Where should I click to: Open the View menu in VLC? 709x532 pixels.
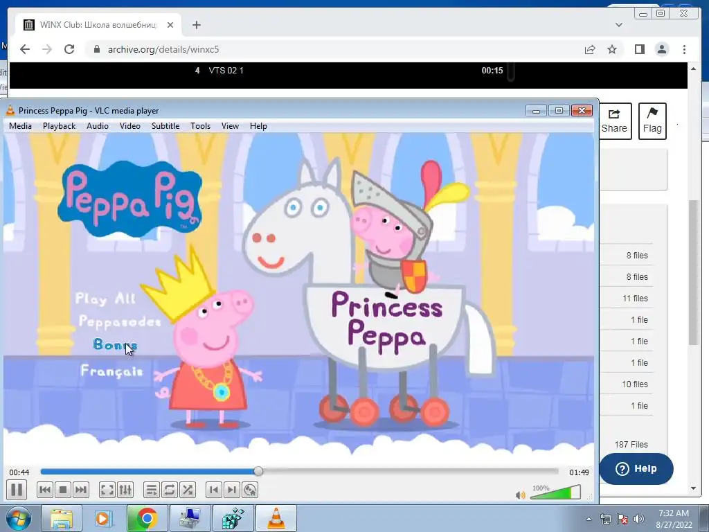pyautogui.click(x=230, y=126)
